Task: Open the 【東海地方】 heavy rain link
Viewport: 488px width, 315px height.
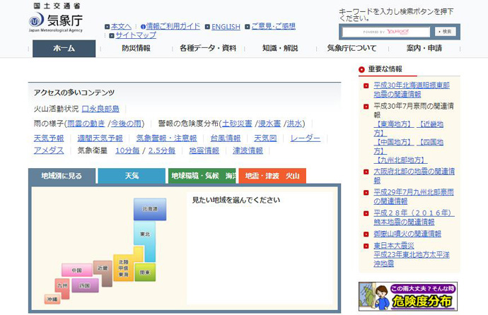Action: point(394,124)
